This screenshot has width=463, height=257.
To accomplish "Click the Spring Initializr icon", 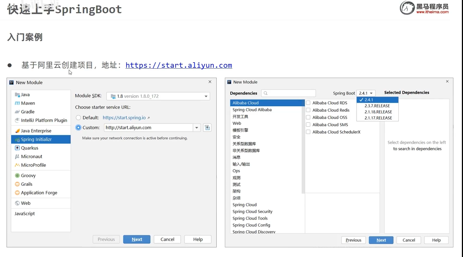I will coord(17,140).
